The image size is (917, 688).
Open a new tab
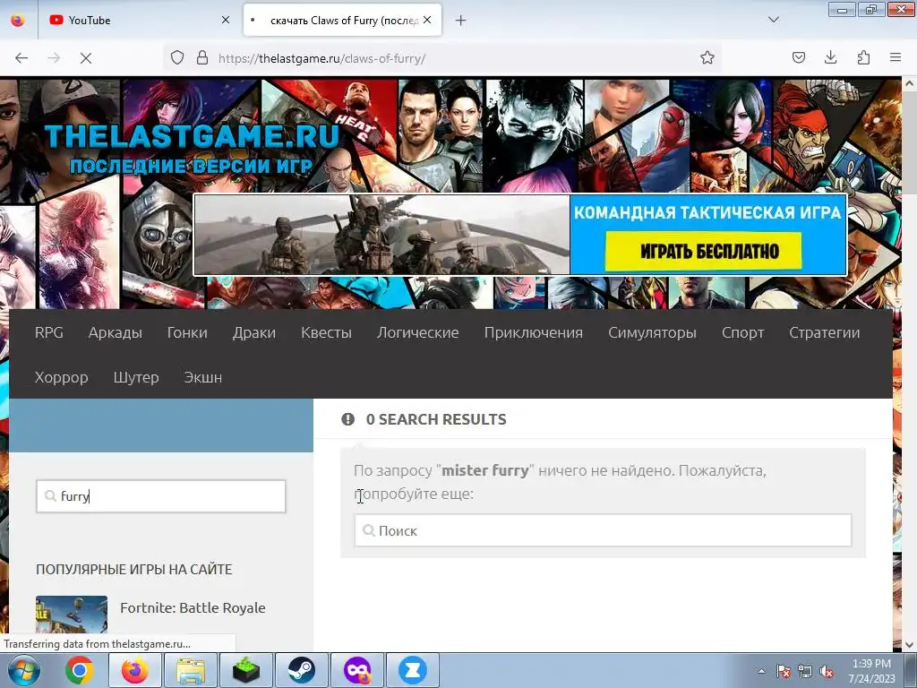pos(461,21)
